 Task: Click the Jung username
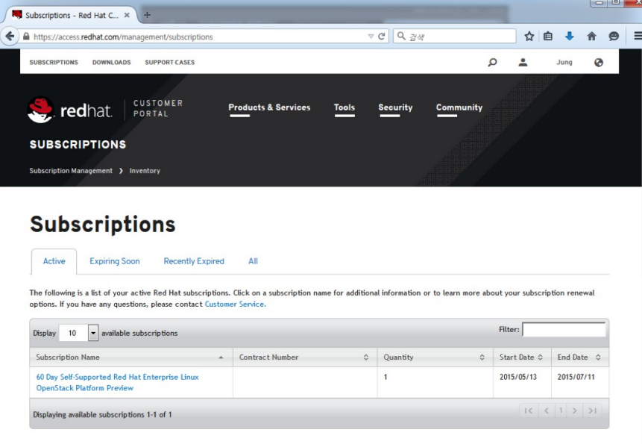(564, 62)
